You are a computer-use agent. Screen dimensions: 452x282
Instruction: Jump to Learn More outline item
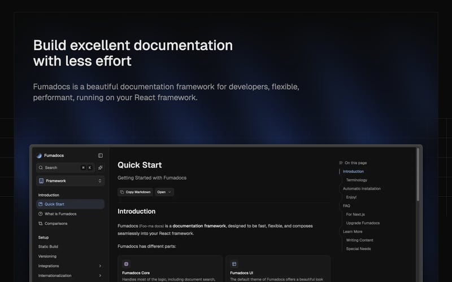point(353,232)
